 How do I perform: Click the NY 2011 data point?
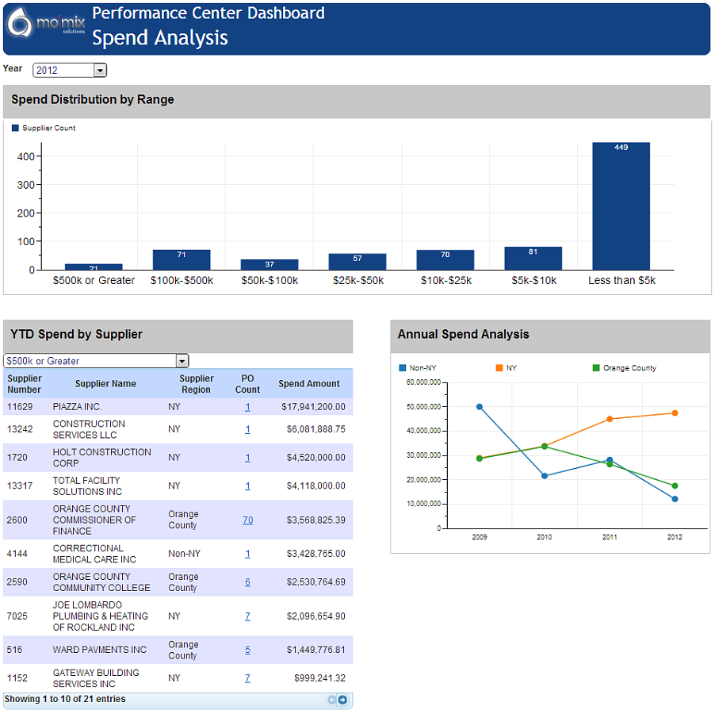(610, 419)
